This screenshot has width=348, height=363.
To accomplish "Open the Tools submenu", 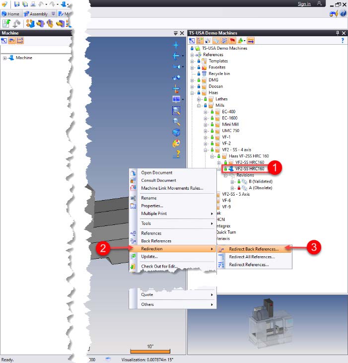I will (173, 223).
